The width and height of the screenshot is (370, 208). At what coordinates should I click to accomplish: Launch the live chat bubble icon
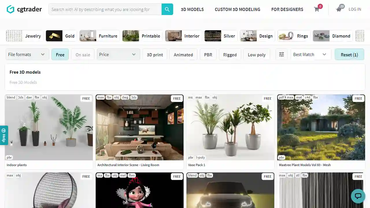(x=358, y=196)
